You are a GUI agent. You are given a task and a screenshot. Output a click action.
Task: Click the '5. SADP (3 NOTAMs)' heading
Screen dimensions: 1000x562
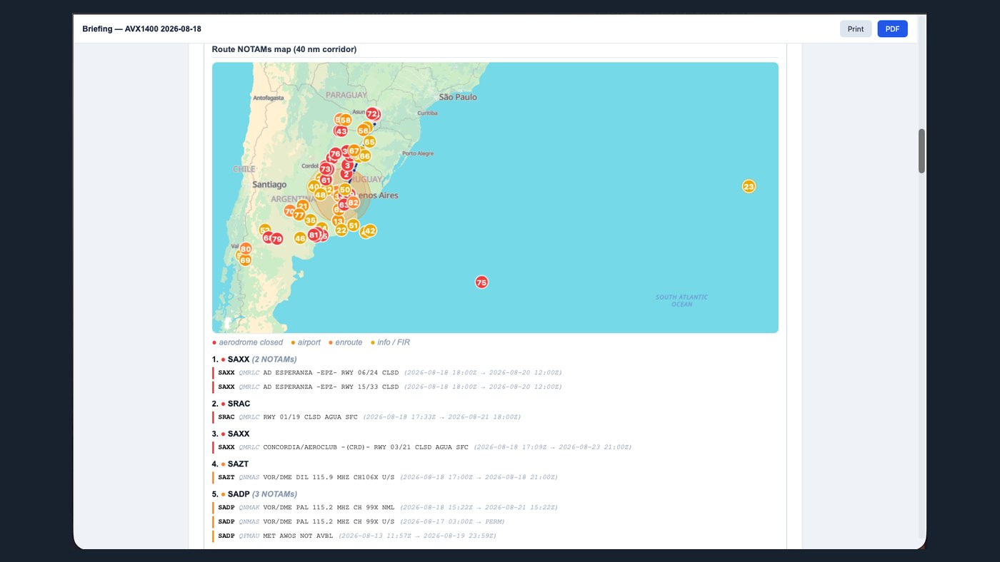(254, 494)
